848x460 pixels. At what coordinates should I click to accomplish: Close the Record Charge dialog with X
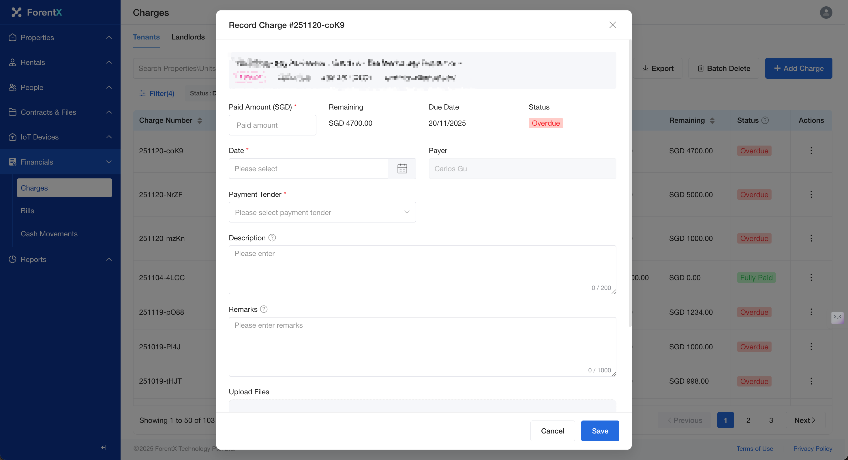pos(612,25)
